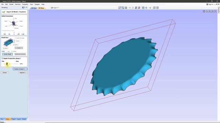Click the Segment button

tap(23, 72)
